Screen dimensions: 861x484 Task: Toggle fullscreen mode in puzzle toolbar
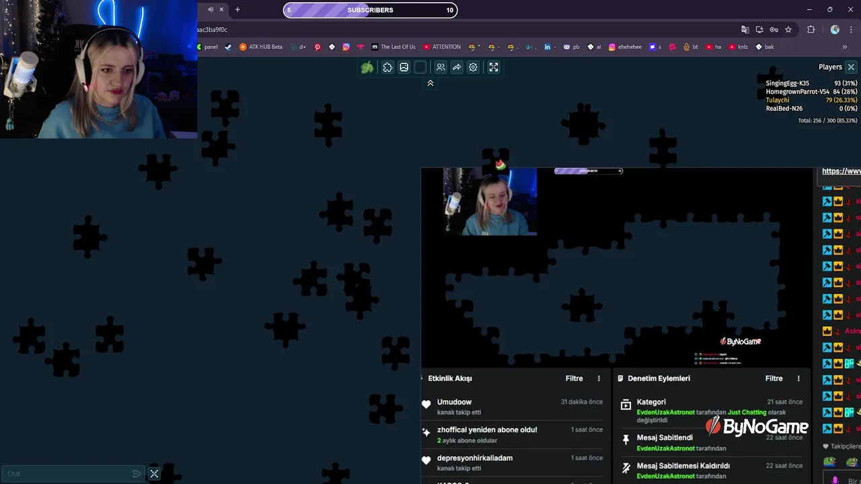pyautogui.click(x=494, y=67)
